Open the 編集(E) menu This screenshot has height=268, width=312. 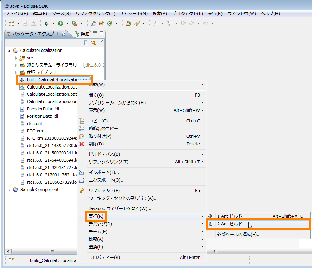coord(40,14)
